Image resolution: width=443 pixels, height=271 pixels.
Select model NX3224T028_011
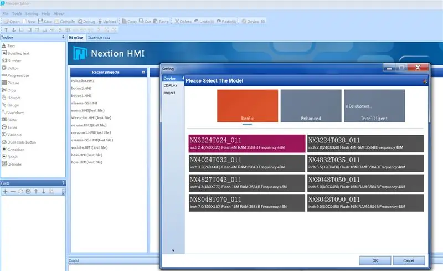(365, 144)
